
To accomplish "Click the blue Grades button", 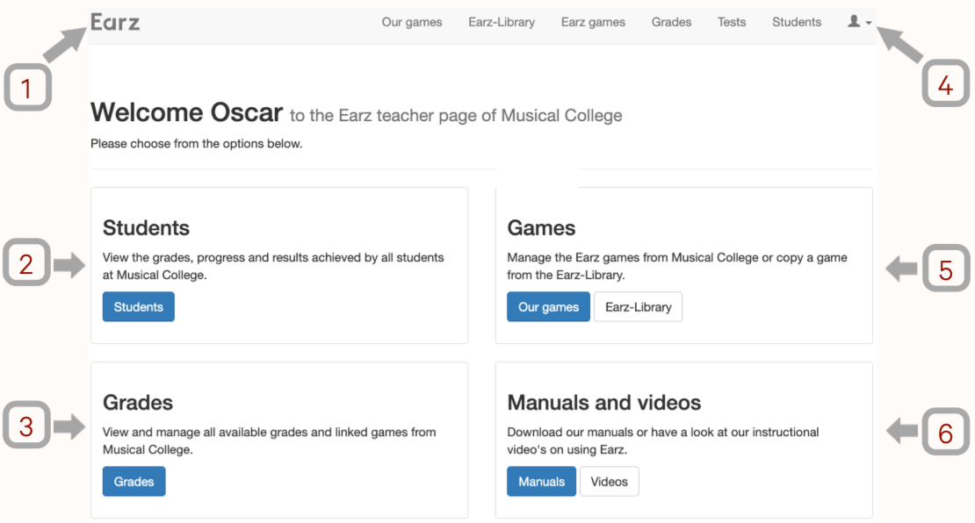I will pyautogui.click(x=134, y=482).
